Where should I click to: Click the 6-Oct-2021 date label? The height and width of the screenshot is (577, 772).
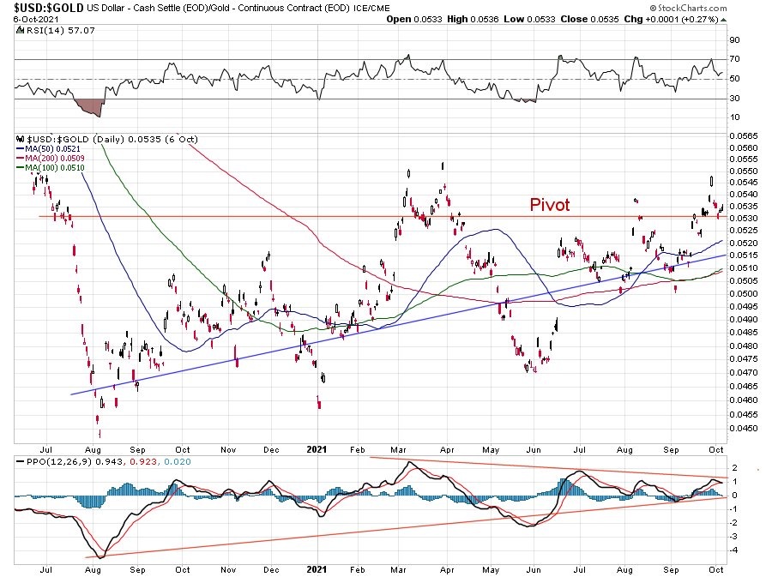click(x=36, y=20)
